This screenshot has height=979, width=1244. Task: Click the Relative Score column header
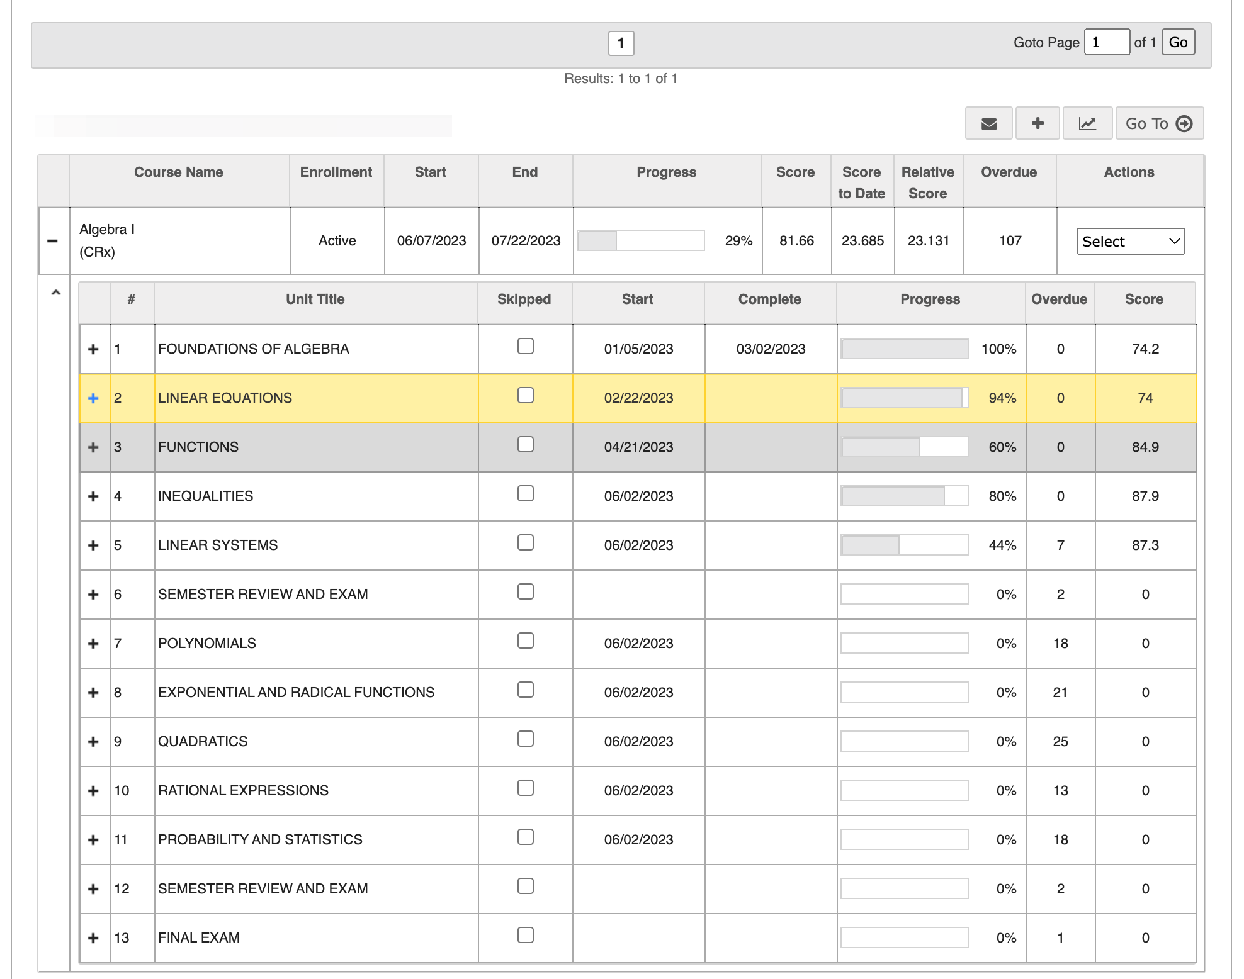point(928,182)
